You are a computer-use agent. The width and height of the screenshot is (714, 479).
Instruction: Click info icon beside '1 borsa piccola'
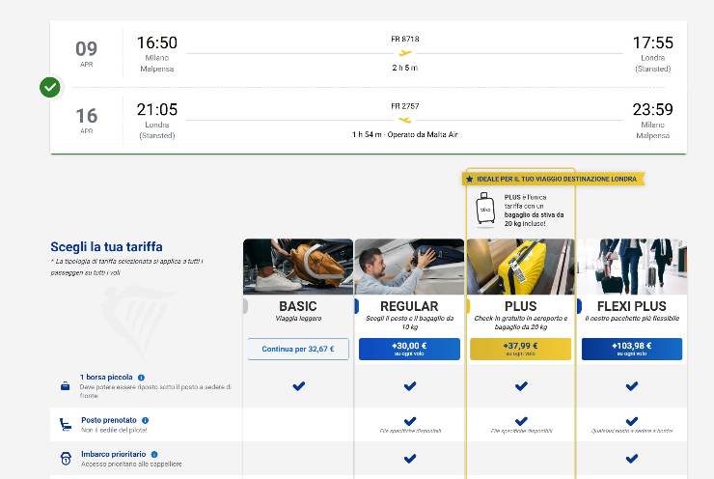point(141,378)
